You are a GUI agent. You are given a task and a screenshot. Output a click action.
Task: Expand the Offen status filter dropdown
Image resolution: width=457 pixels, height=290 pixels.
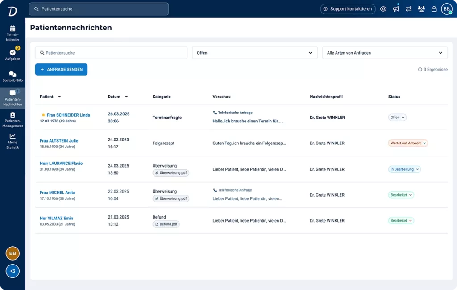(x=254, y=53)
